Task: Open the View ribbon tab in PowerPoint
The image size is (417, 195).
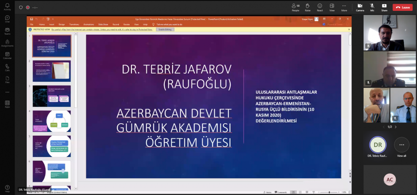Action: [136, 25]
